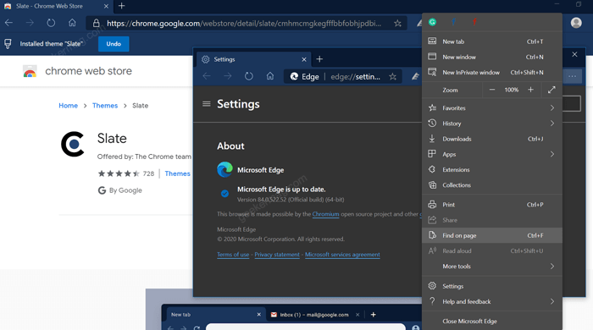Viewport: 593px width, 330px height.
Task: Click the Downloads arrow icon in menu
Action: tap(432, 139)
